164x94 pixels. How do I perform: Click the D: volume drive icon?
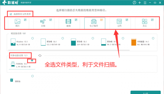coord(43,42)
